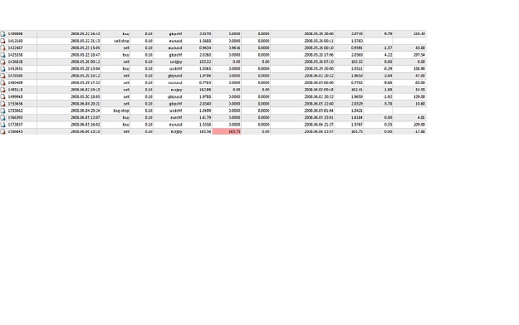Screen dimensions: 519x325
Task: Click the open price 103.32 in usdjpy row
Action: 206,62
